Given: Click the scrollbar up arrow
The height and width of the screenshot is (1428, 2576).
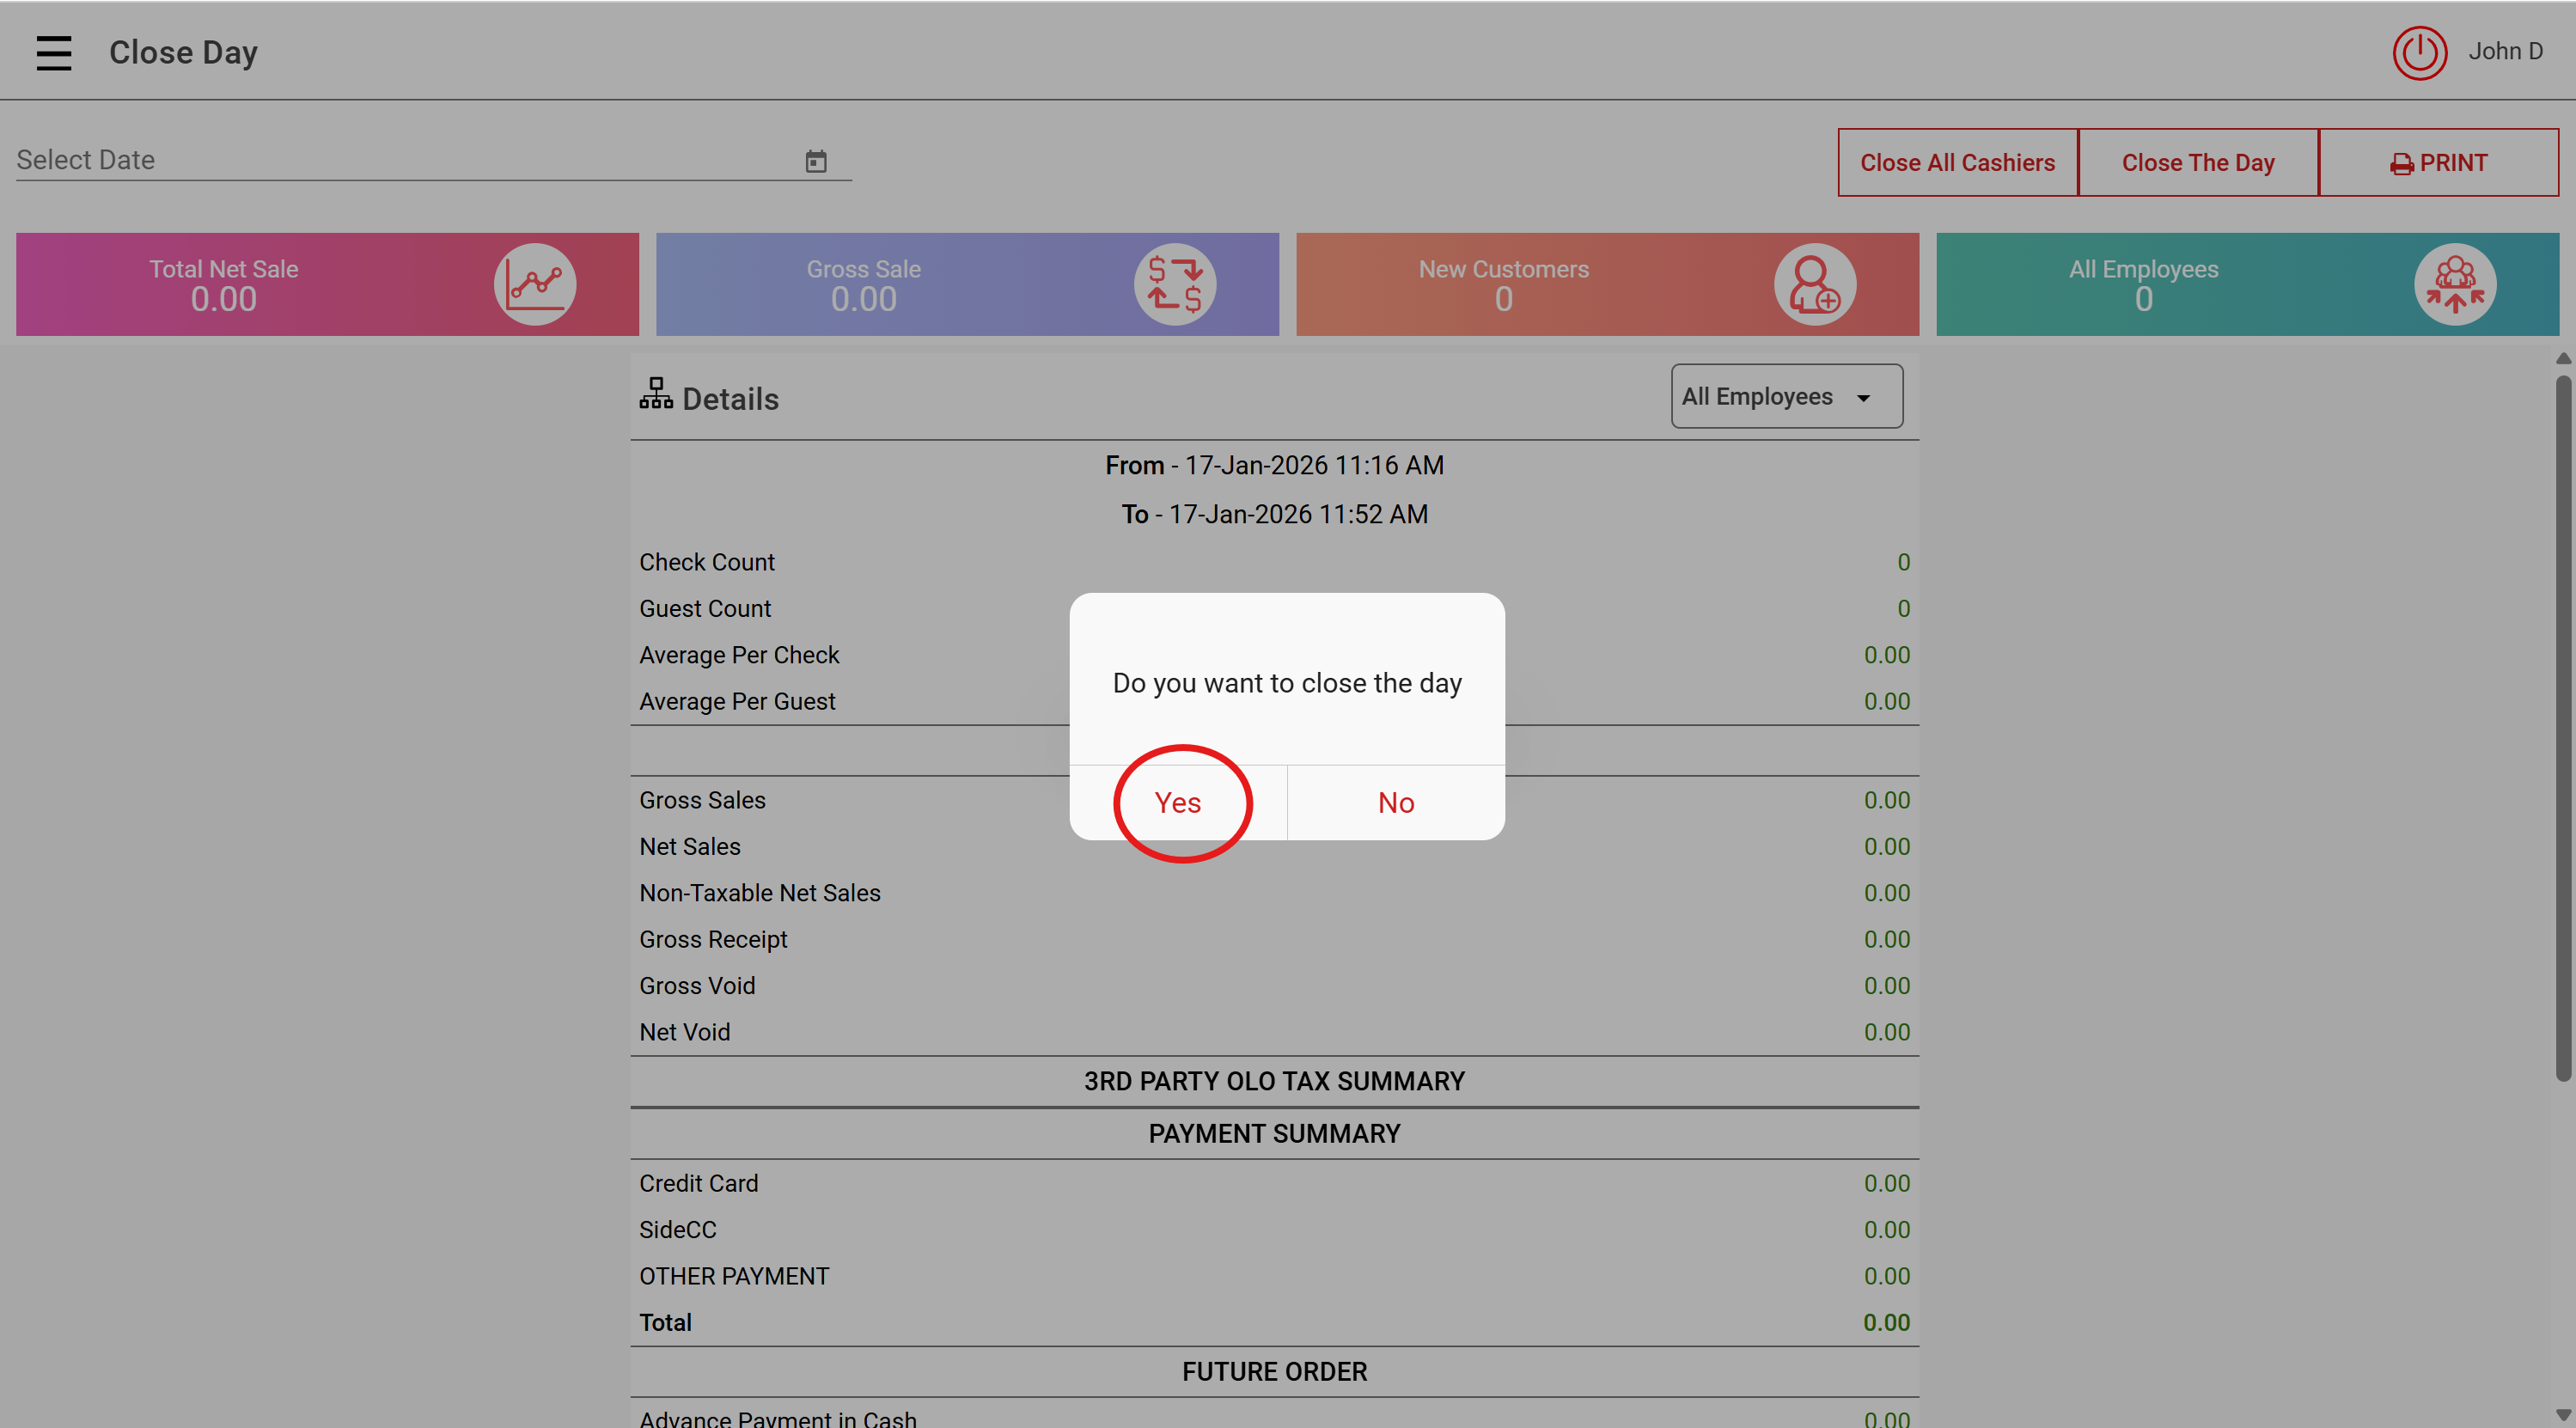Looking at the screenshot, I should tap(2563, 358).
